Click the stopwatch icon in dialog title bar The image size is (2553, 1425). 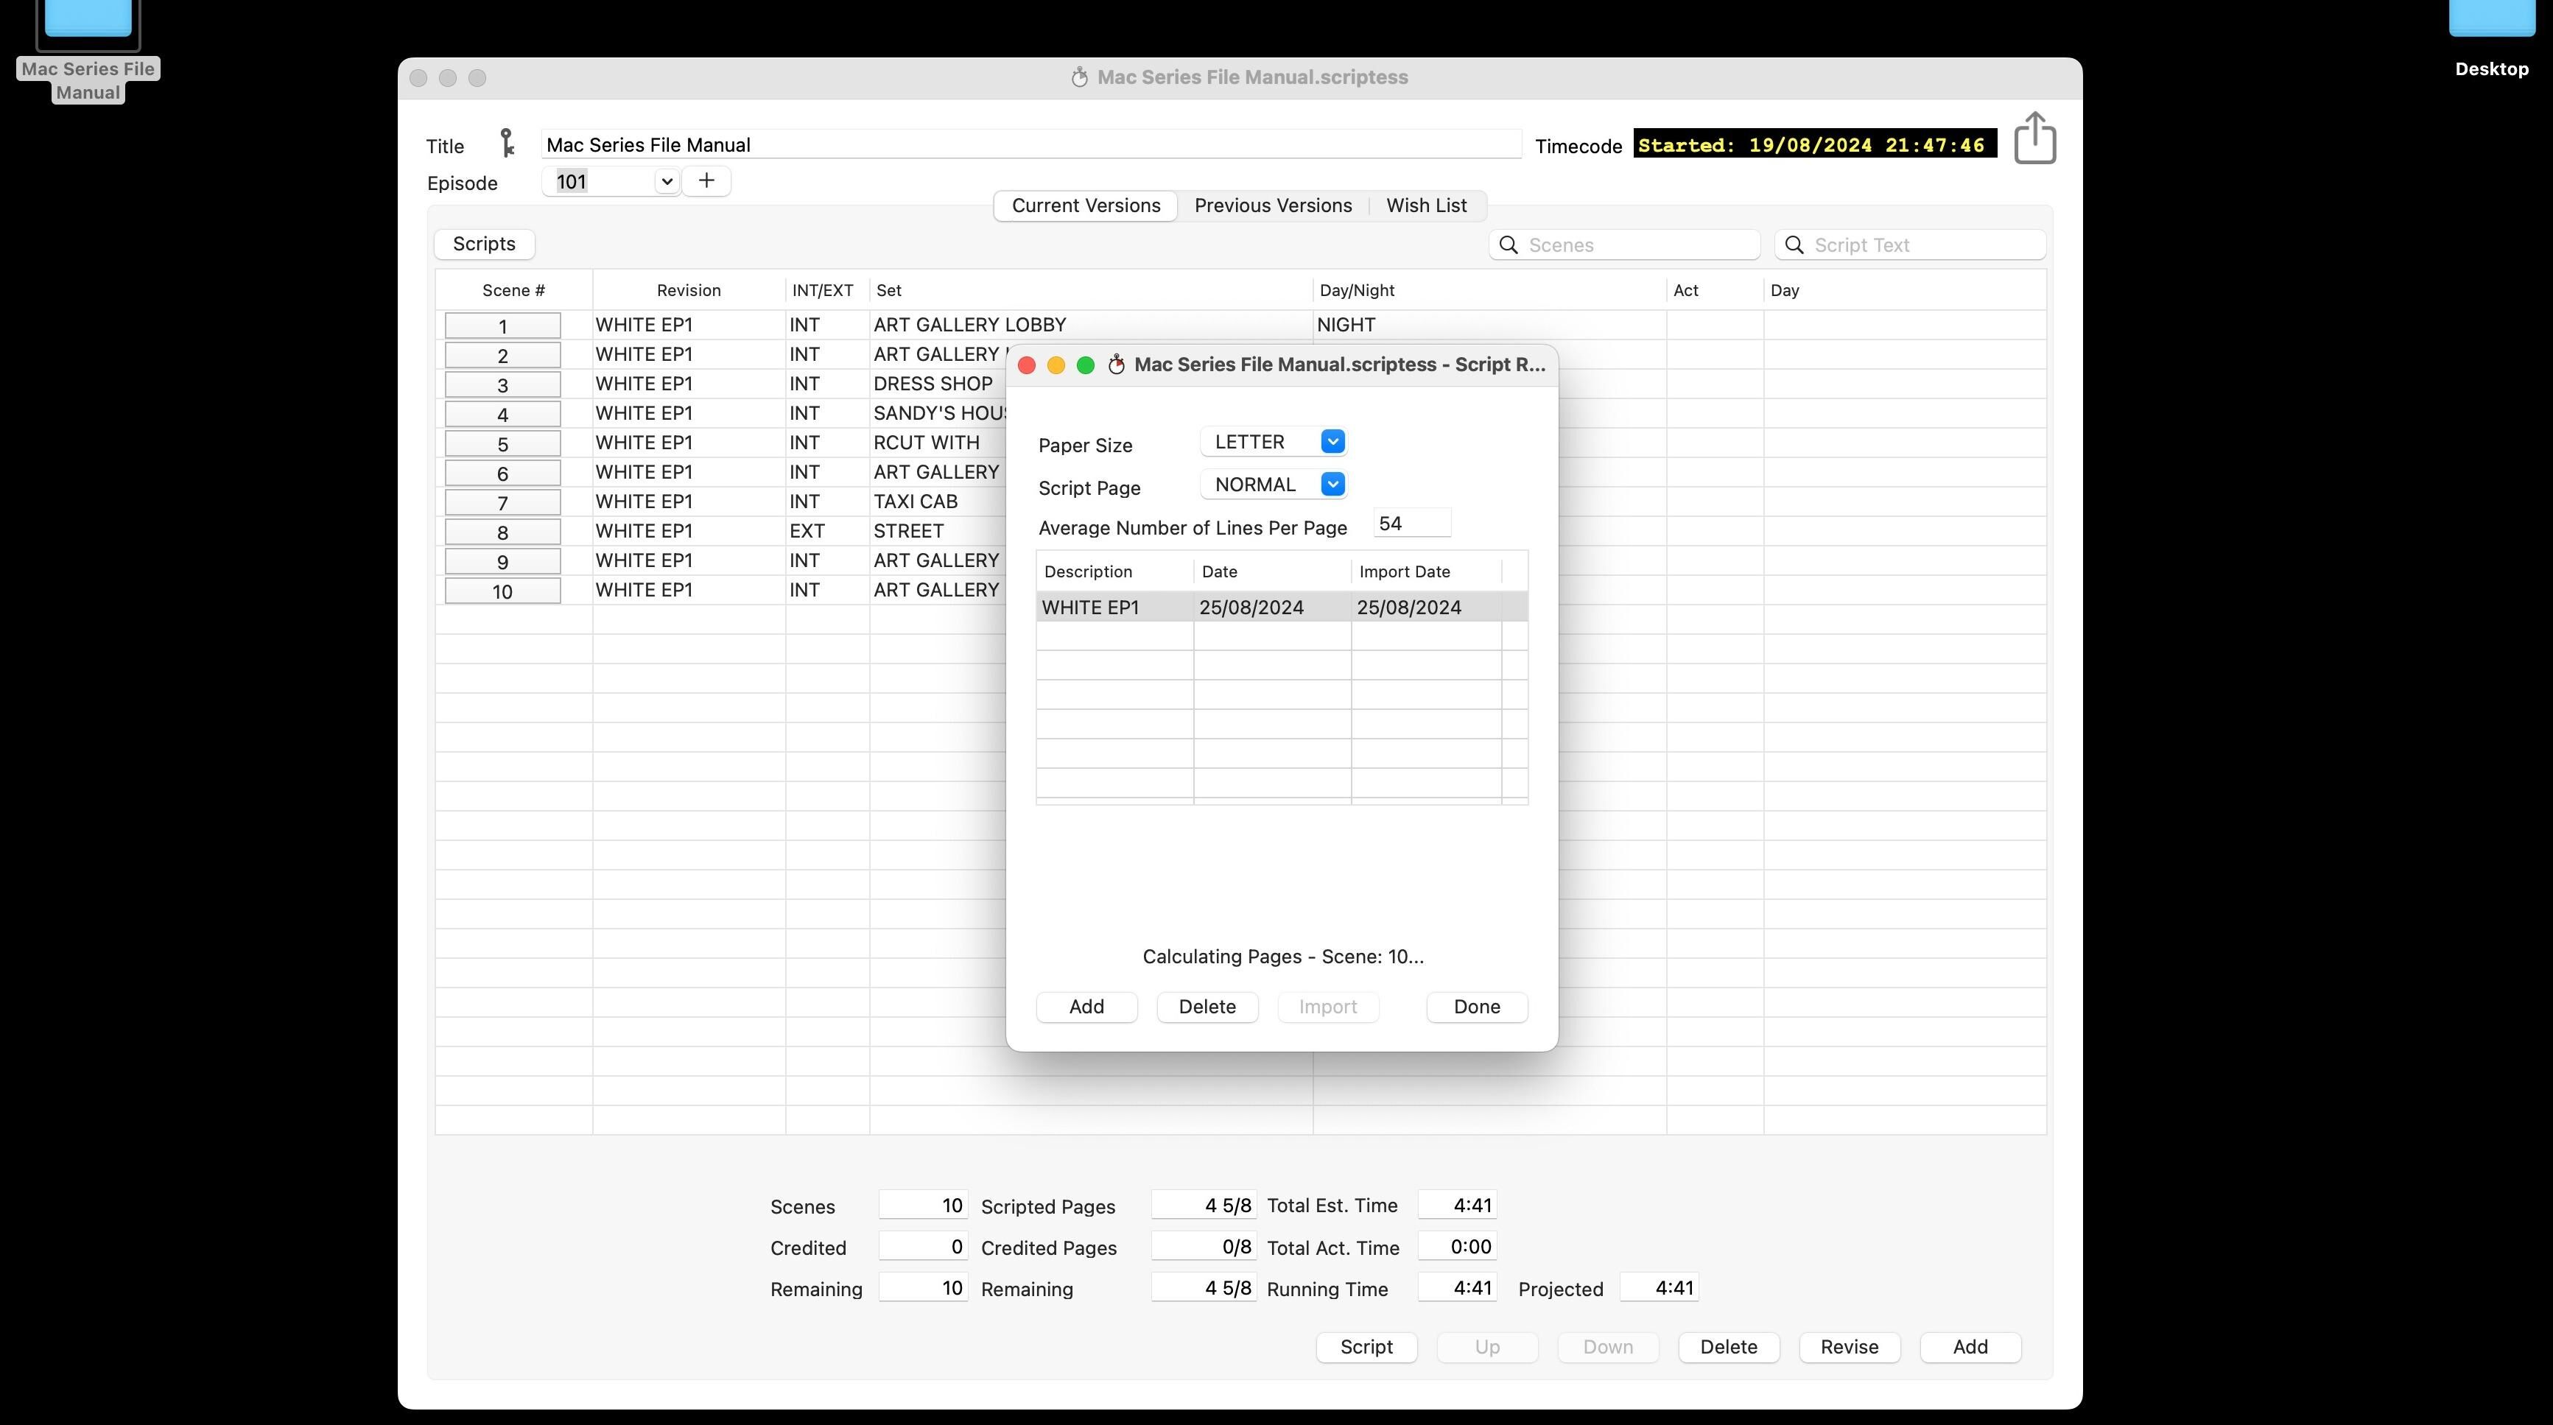(1116, 365)
